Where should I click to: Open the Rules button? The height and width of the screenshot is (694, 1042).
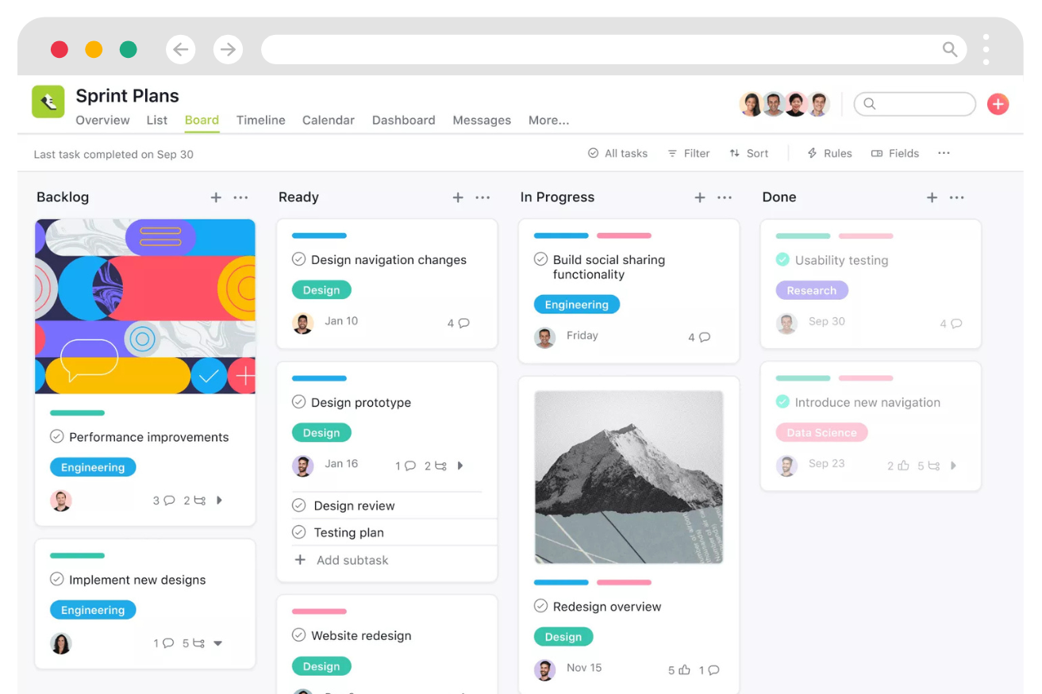pos(829,153)
